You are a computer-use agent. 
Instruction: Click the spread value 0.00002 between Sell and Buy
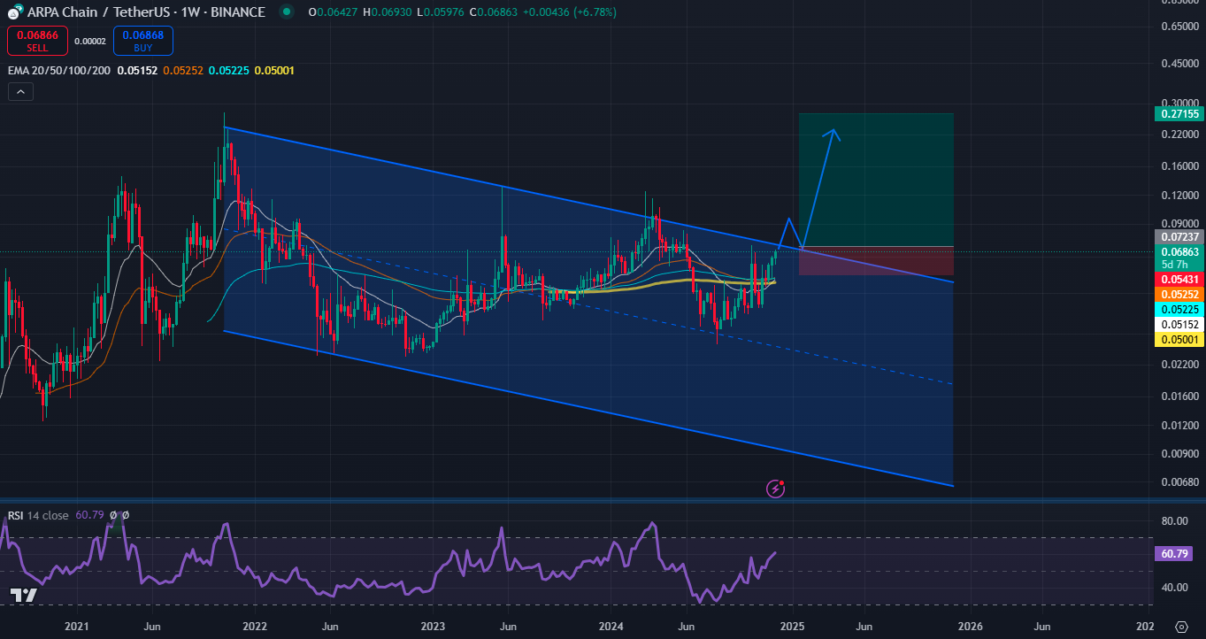(x=90, y=41)
